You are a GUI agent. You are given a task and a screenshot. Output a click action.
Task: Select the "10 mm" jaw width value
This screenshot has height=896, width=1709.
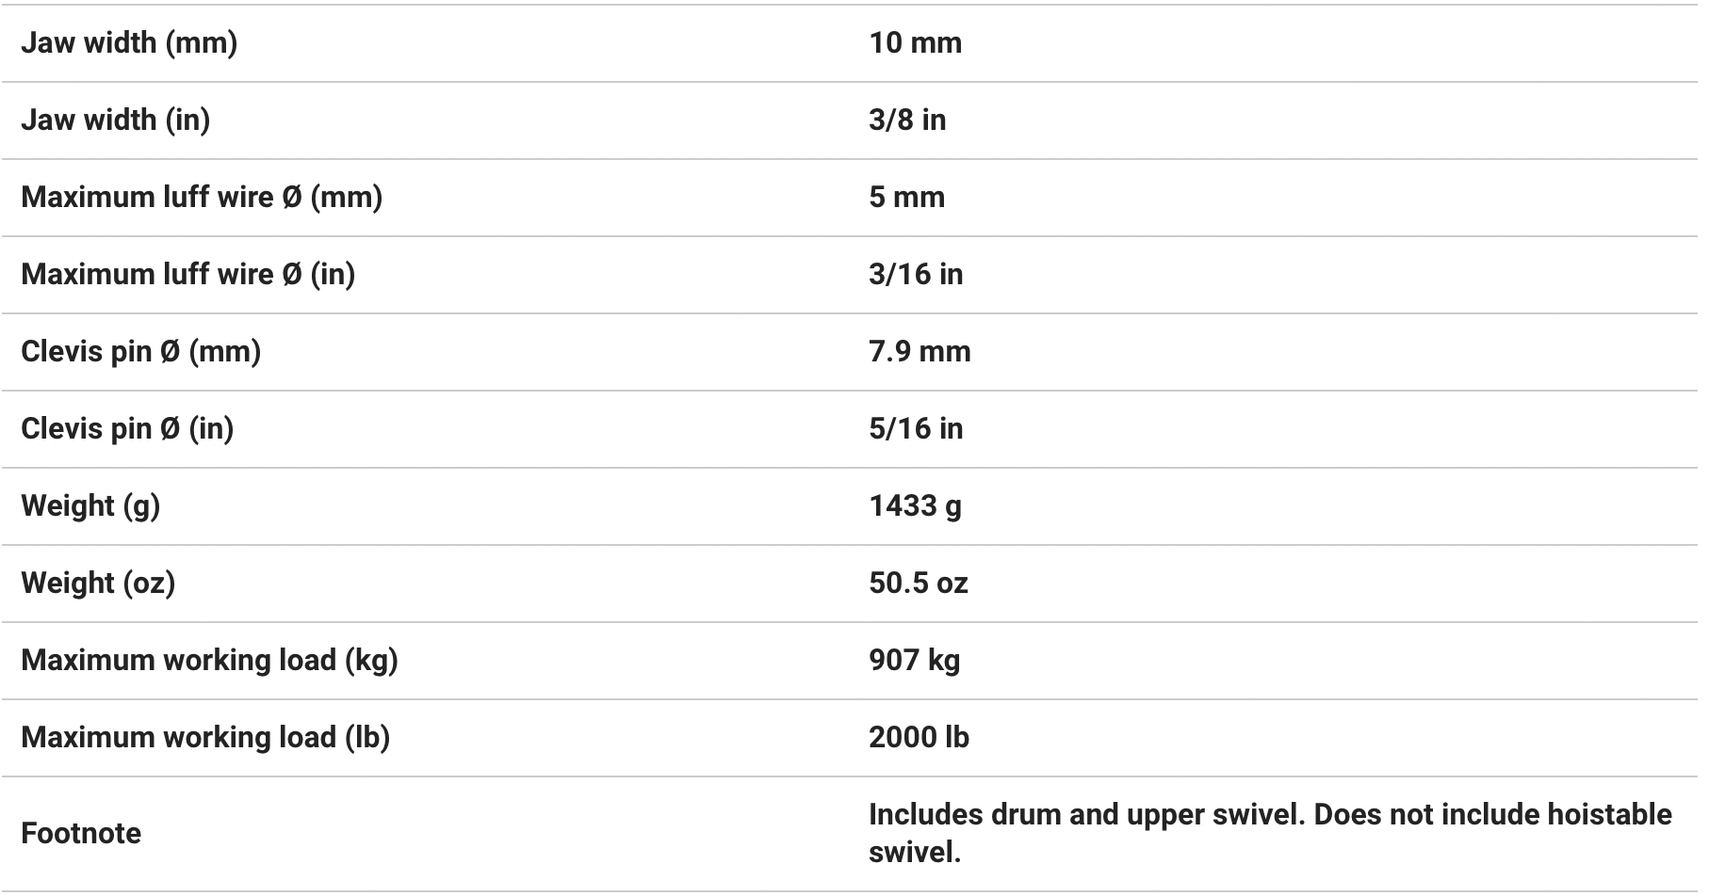coord(915,43)
